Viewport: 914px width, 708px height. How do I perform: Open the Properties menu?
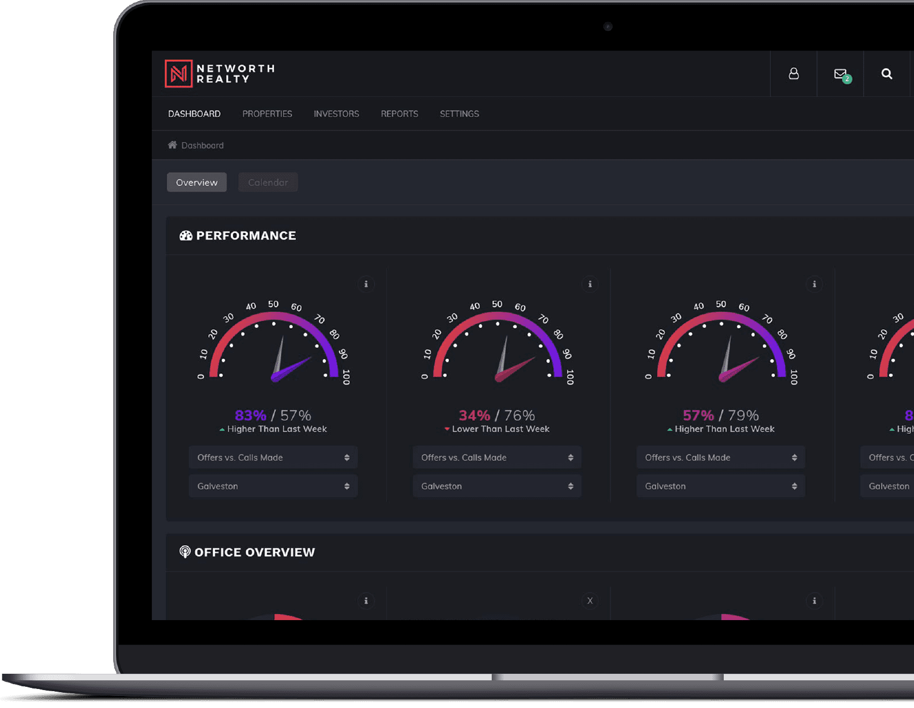coord(267,114)
